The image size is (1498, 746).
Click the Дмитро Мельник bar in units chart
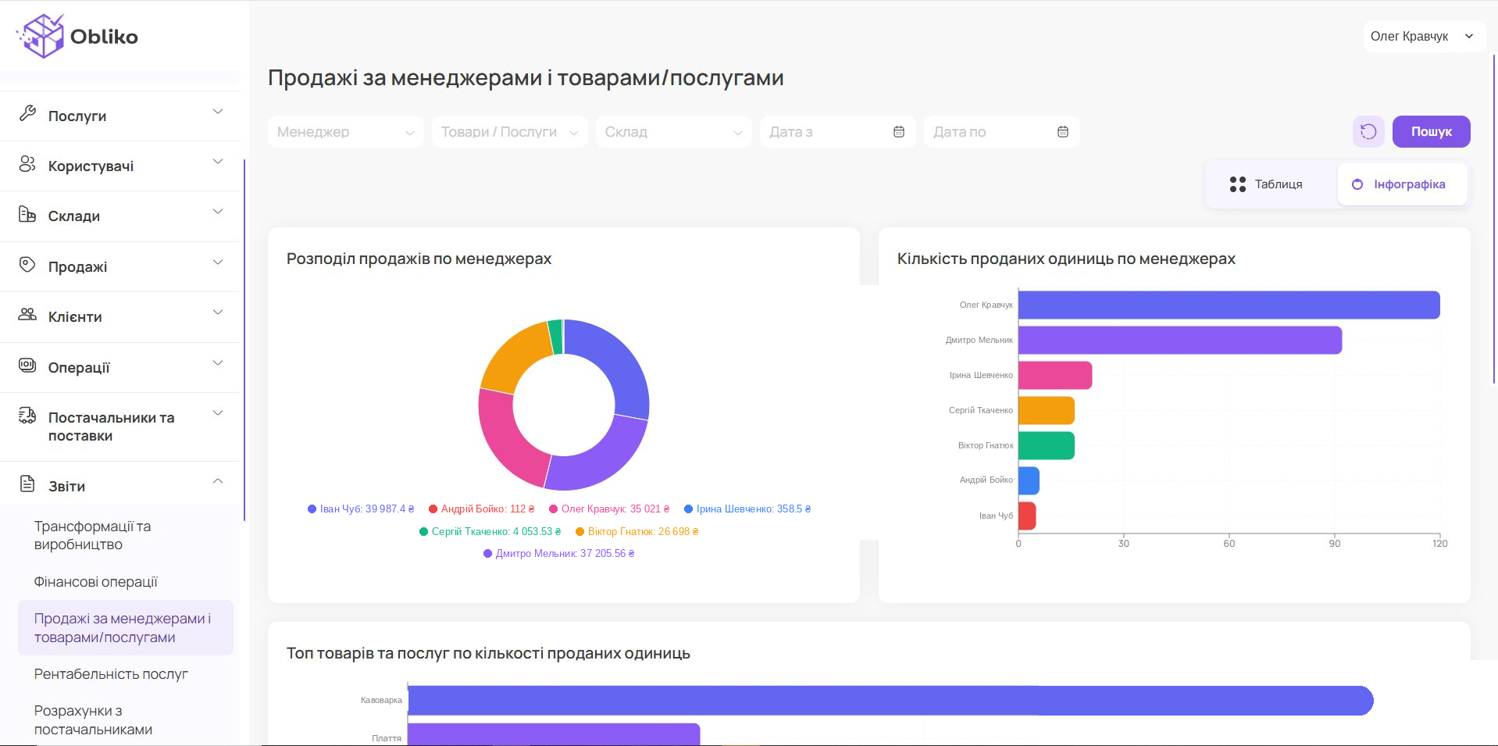coord(1180,340)
